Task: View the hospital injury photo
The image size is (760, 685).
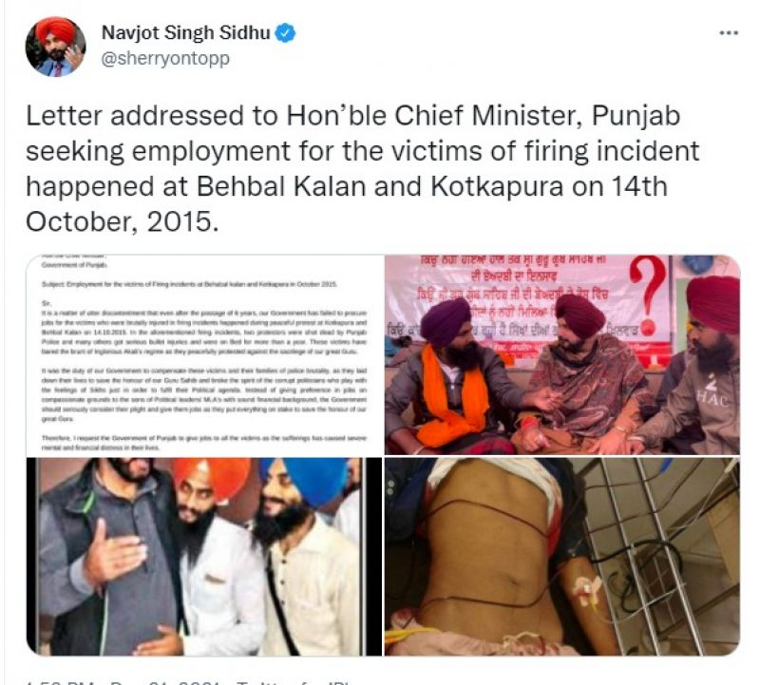Action: coord(562,557)
